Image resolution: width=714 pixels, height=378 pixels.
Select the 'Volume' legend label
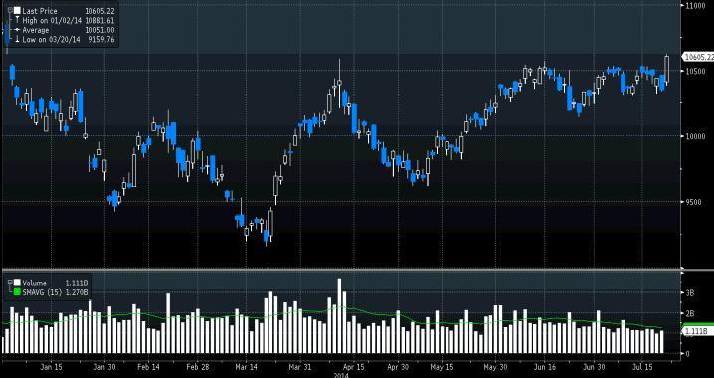(34, 283)
